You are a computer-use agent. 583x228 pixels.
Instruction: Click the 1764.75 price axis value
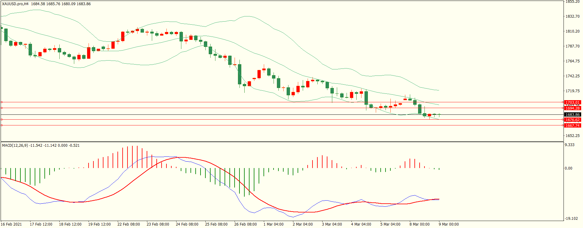[x=572, y=61]
